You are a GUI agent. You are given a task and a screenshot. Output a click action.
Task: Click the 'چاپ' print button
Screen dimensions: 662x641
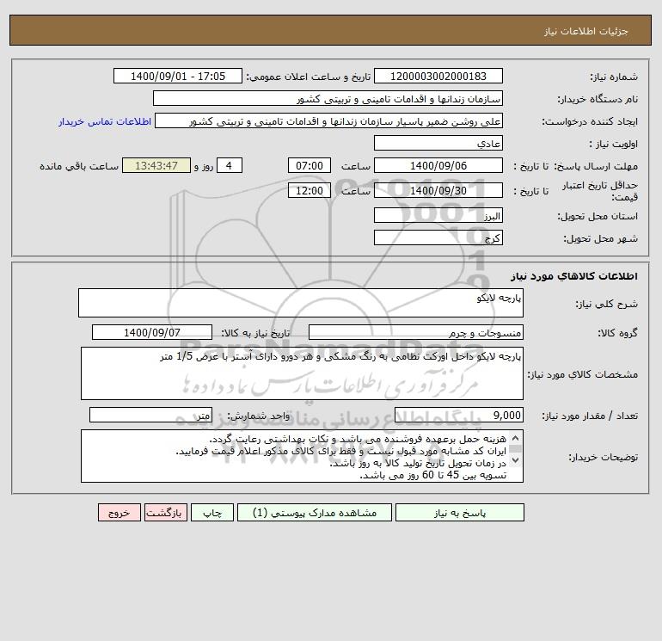[x=212, y=513]
